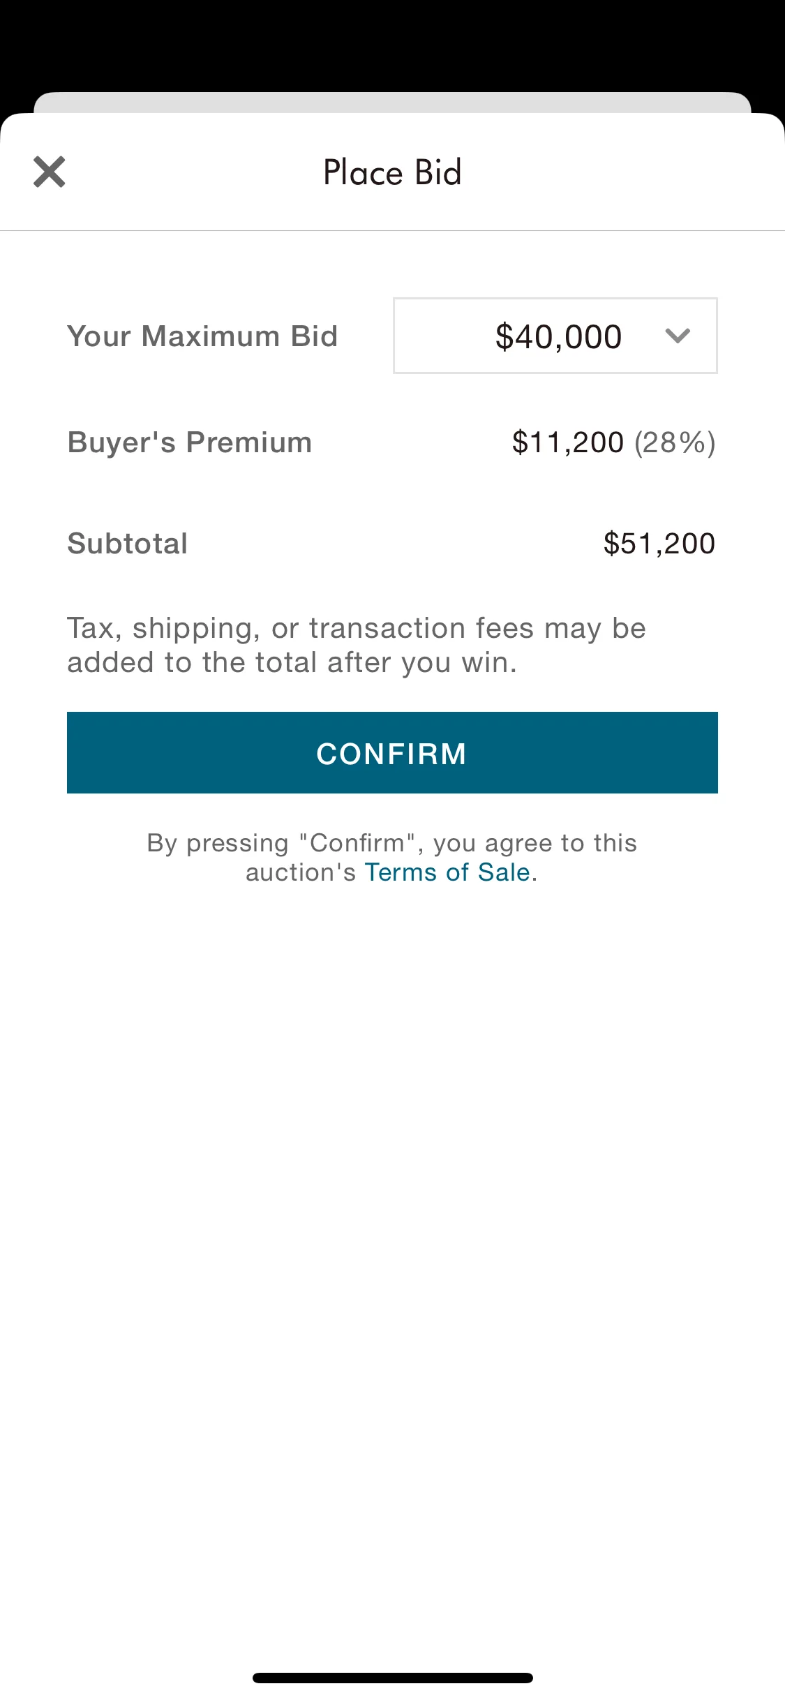Tap empty white space below Terms of Sale

pyautogui.click(x=392, y=1256)
